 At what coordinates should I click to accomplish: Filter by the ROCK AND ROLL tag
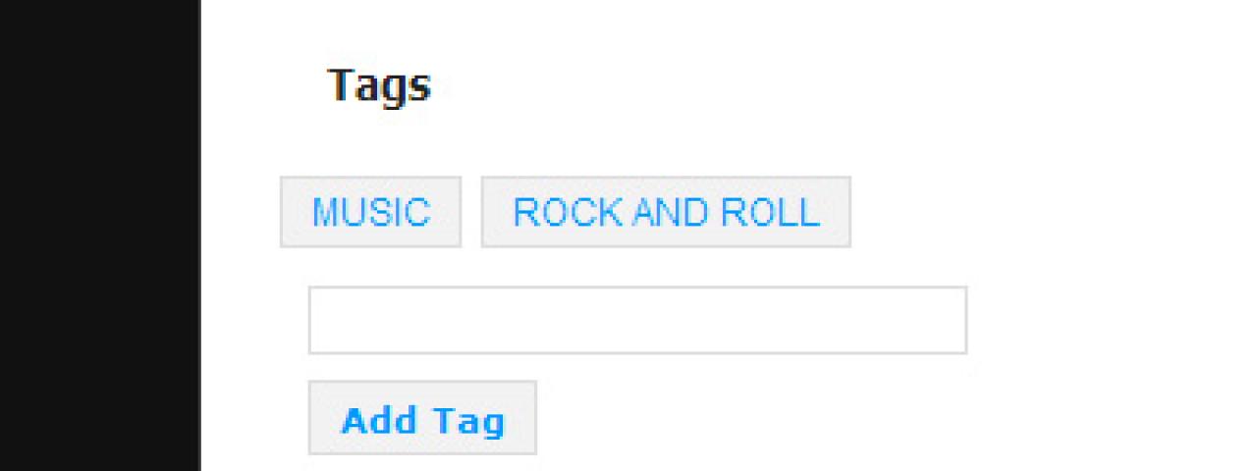(x=666, y=212)
